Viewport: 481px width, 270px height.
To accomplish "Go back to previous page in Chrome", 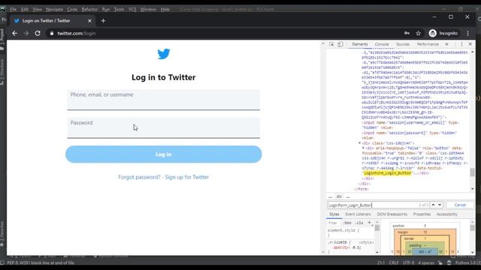I will [15, 33].
